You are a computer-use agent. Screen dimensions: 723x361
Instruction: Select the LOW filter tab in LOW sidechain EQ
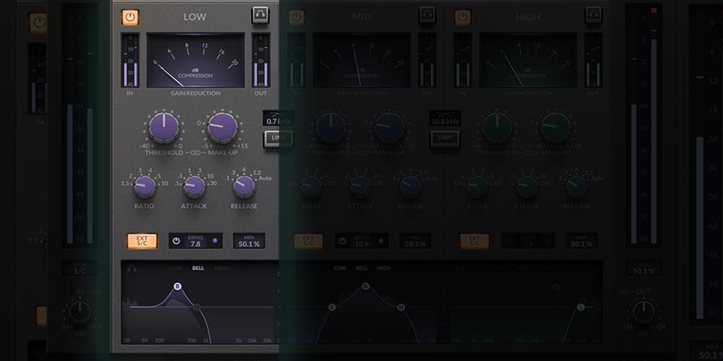(174, 268)
